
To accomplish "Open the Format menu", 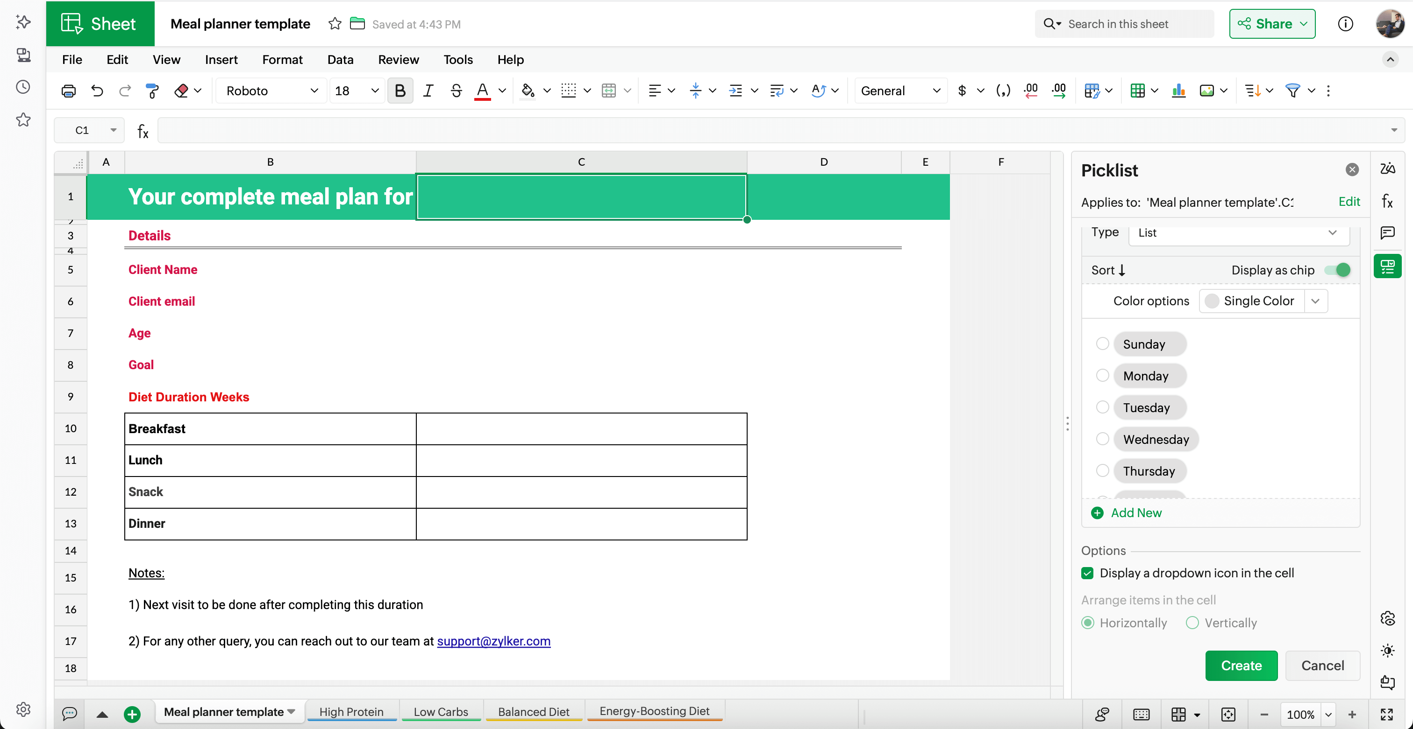I will pyautogui.click(x=282, y=60).
